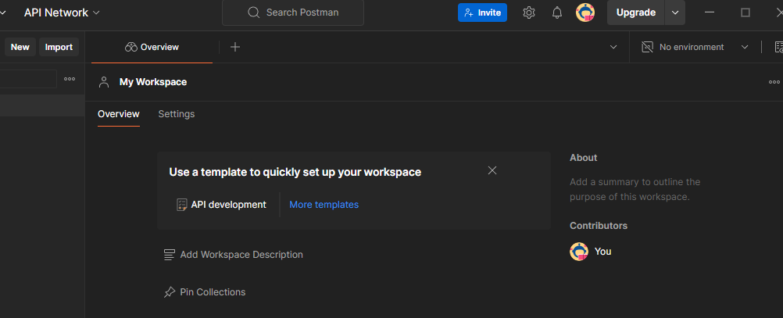Click the API development template icon
This screenshot has height=318, width=783.
tap(182, 205)
